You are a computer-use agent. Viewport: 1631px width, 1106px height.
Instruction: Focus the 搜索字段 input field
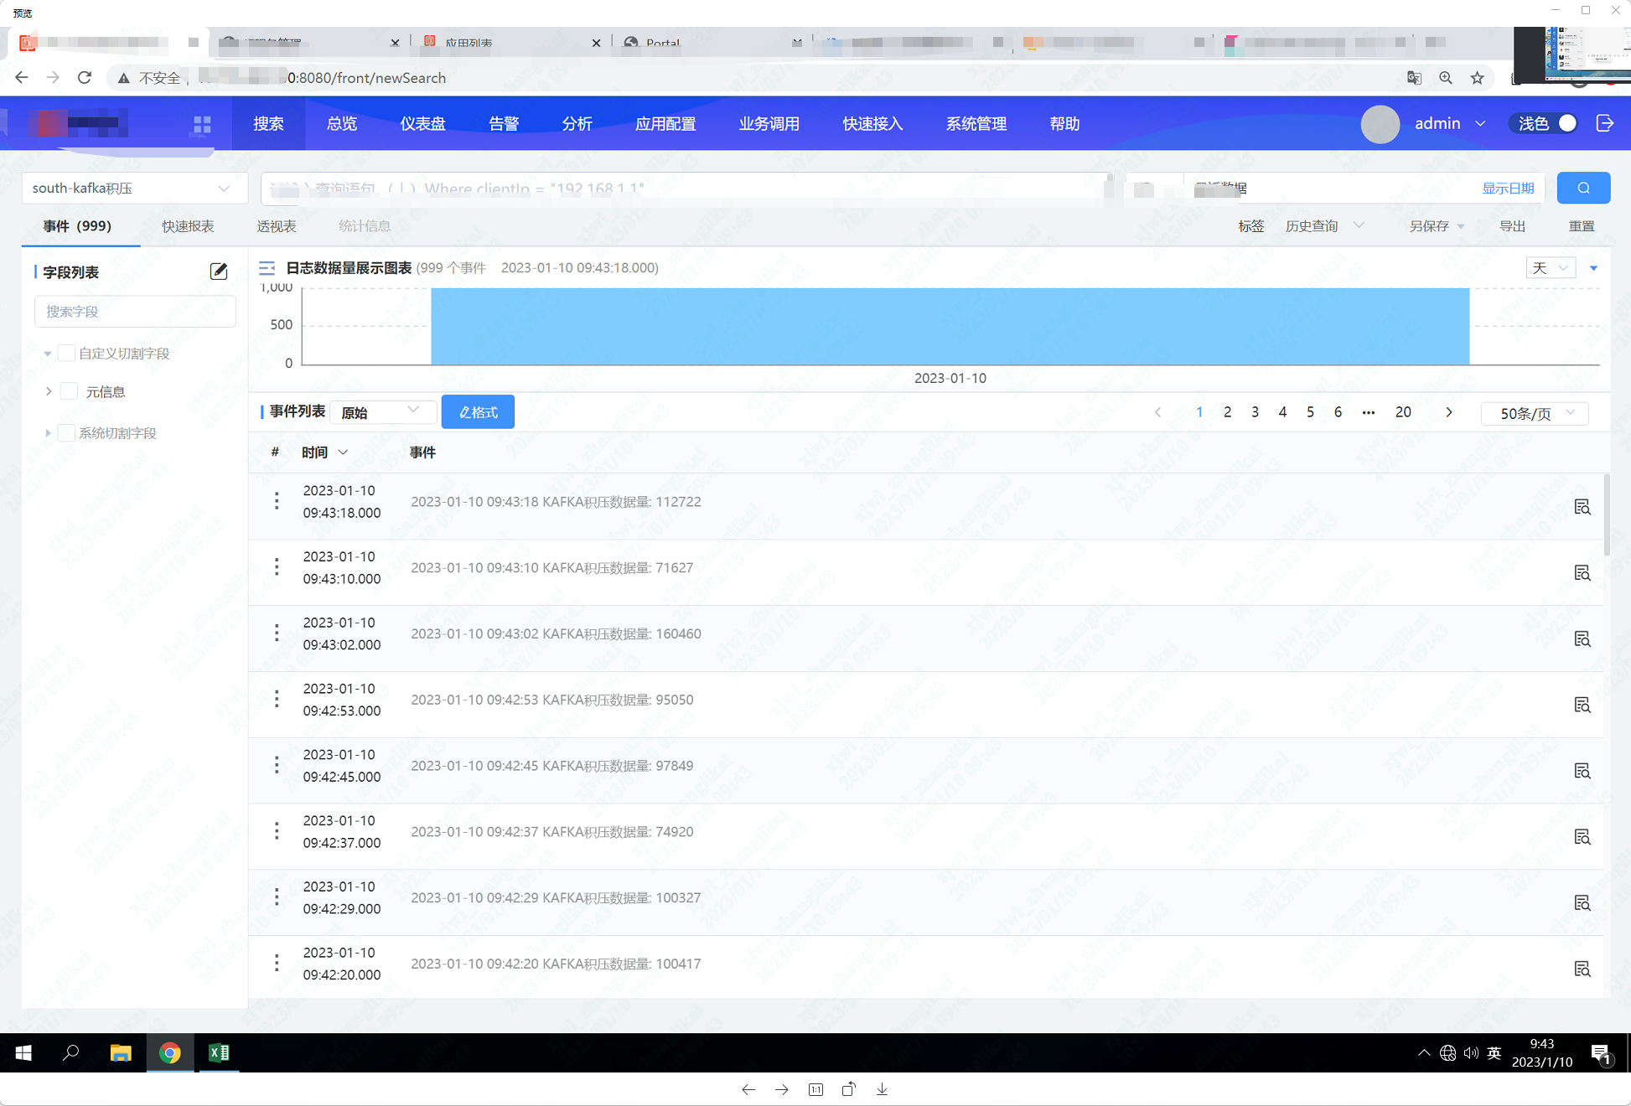click(x=135, y=312)
